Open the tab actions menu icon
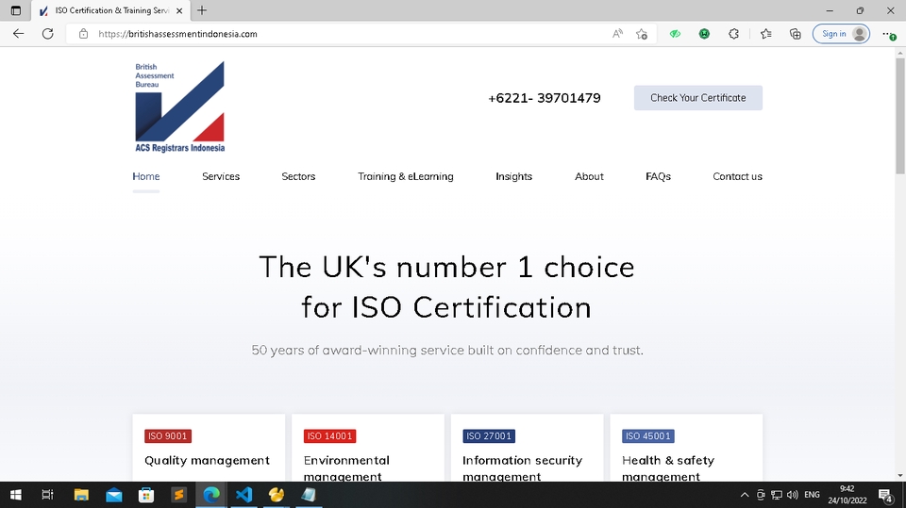Image resolution: width=906 pixels, height=508 pixels. 16,10
